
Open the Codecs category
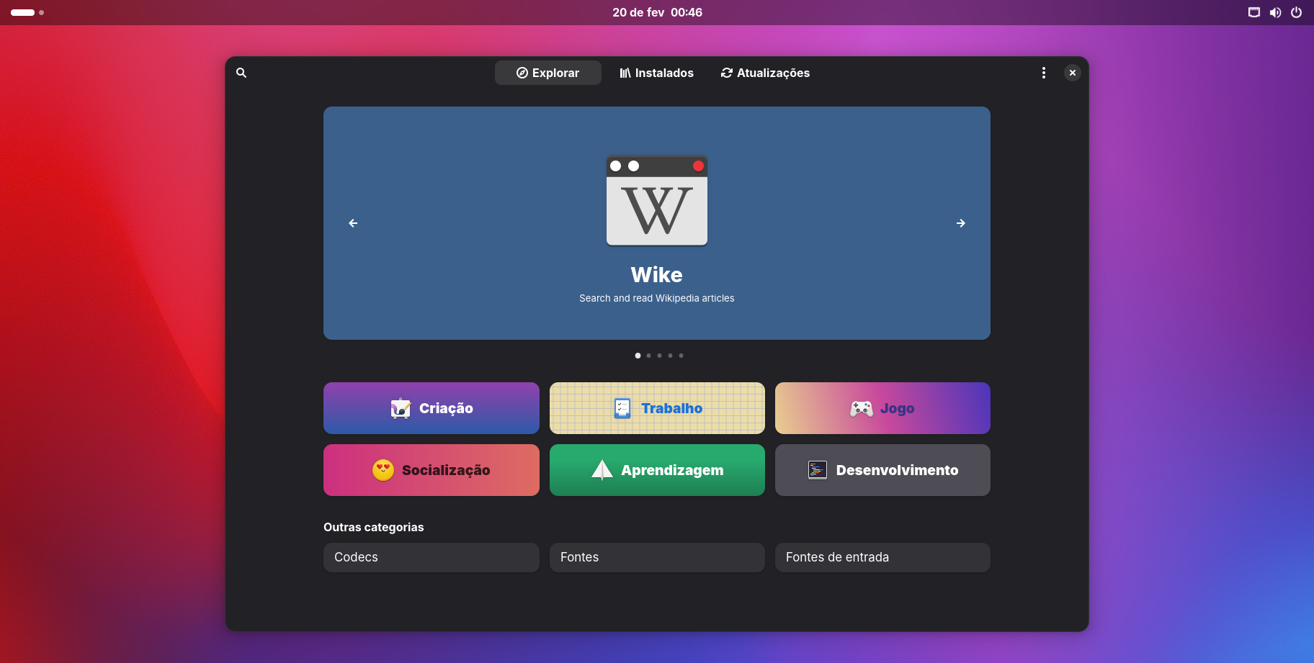coord(431,557)
